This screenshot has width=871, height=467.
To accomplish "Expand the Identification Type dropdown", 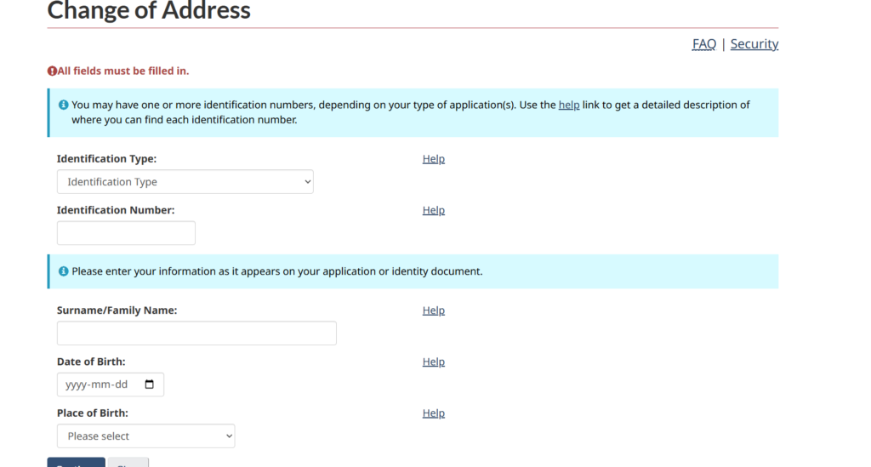I will pos(185,182).
